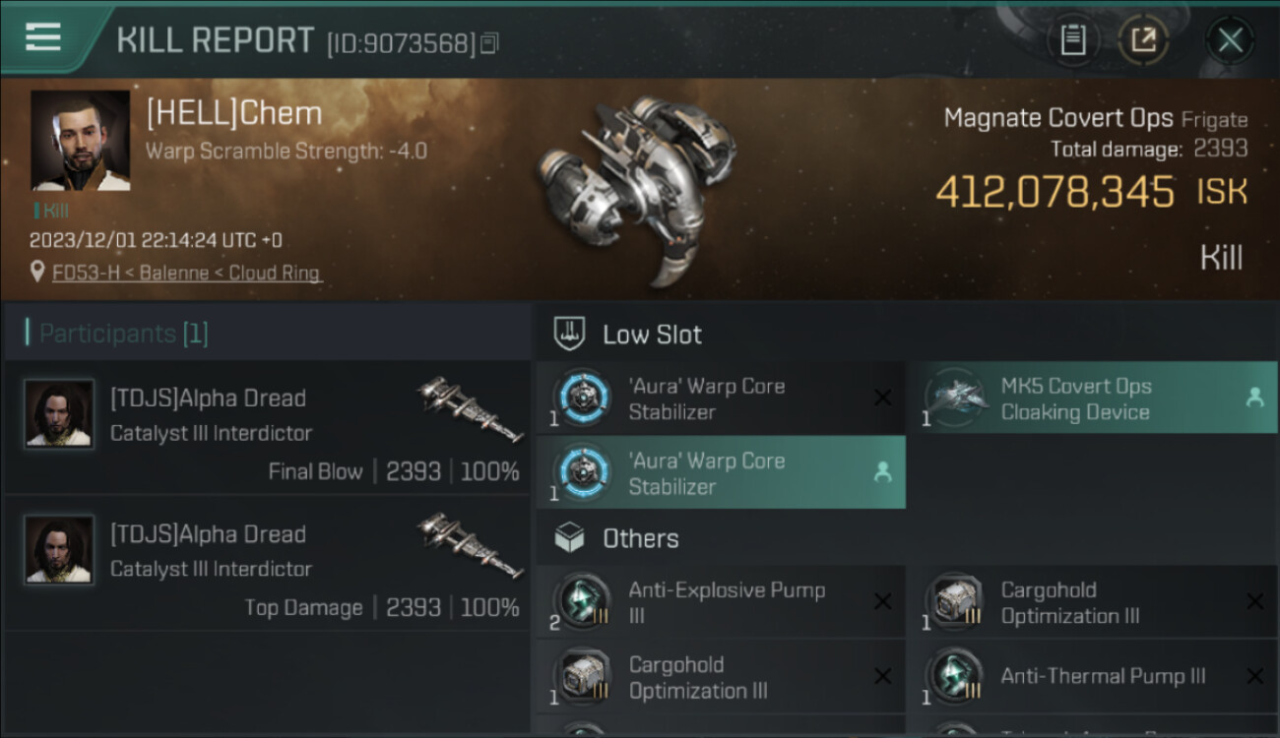View the [HELL]Chem pilot portrait

point(80,141)
